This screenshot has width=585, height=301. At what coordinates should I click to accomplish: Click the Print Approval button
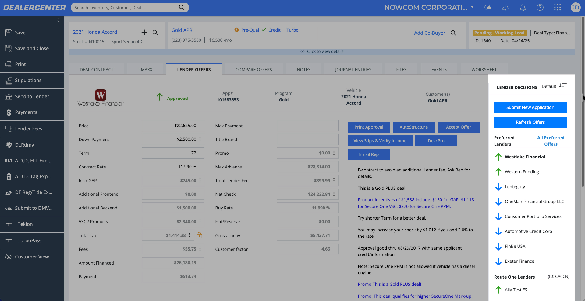click(x=369, y=127)
